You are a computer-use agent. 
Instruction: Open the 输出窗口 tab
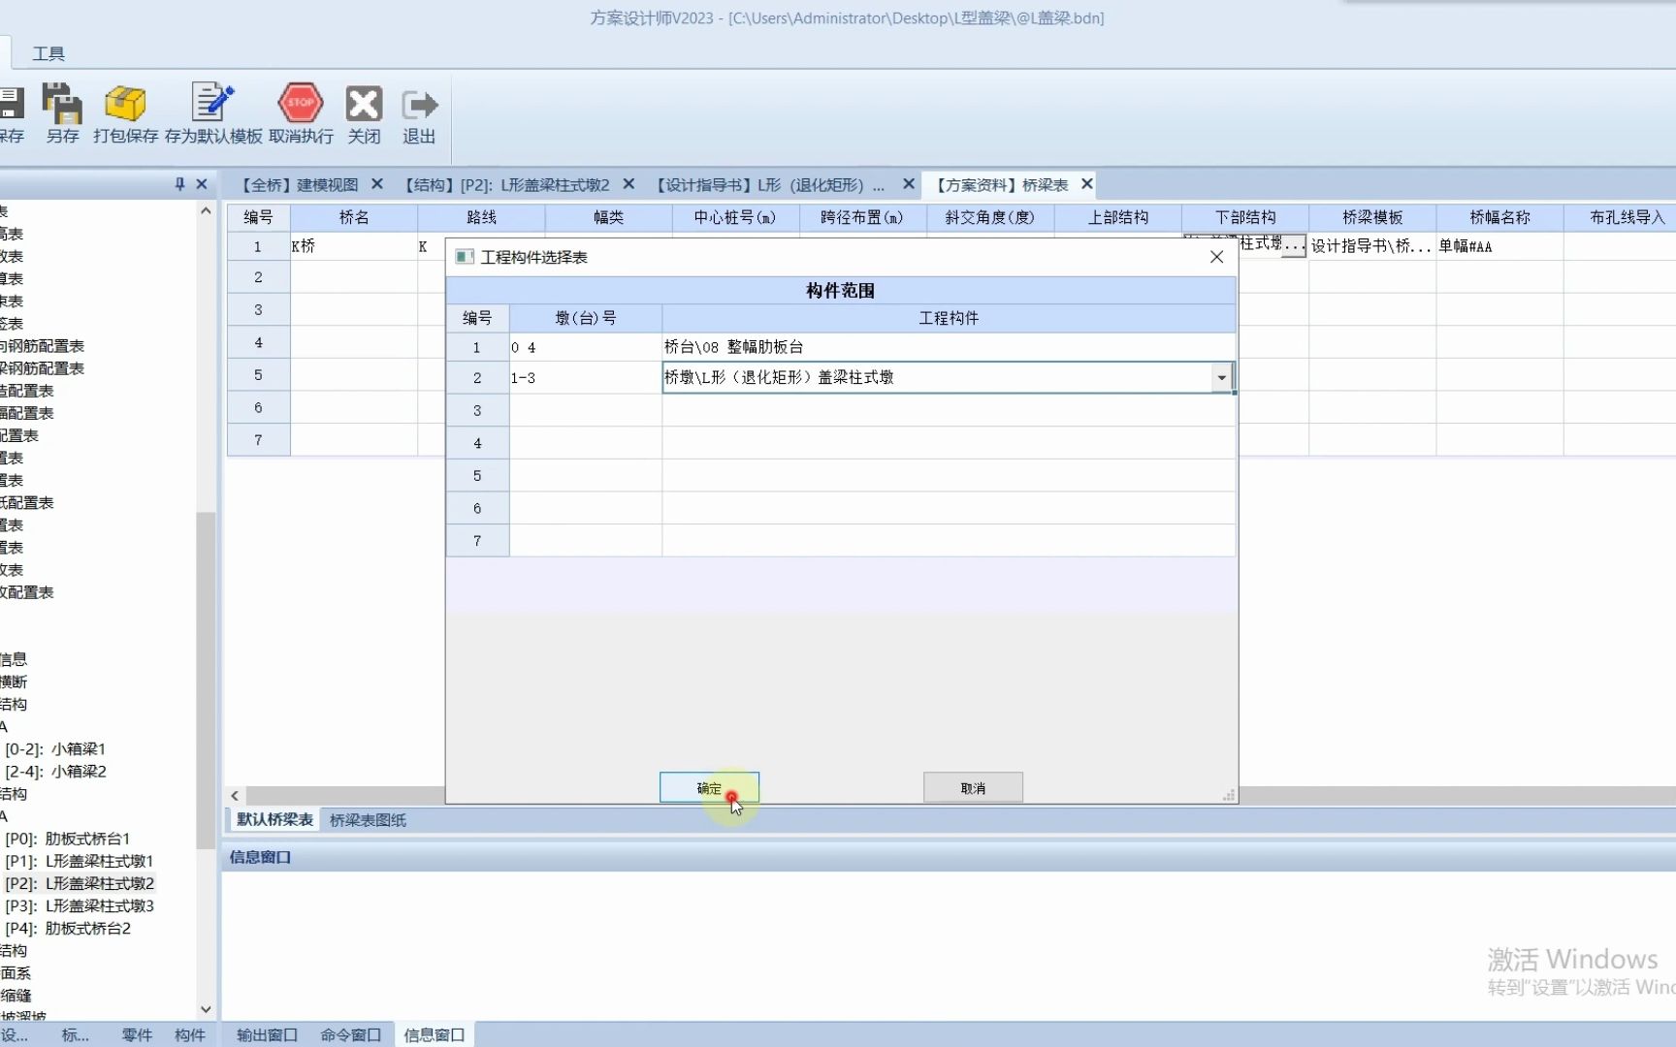pyautogui.click(x=267, y=1035)
